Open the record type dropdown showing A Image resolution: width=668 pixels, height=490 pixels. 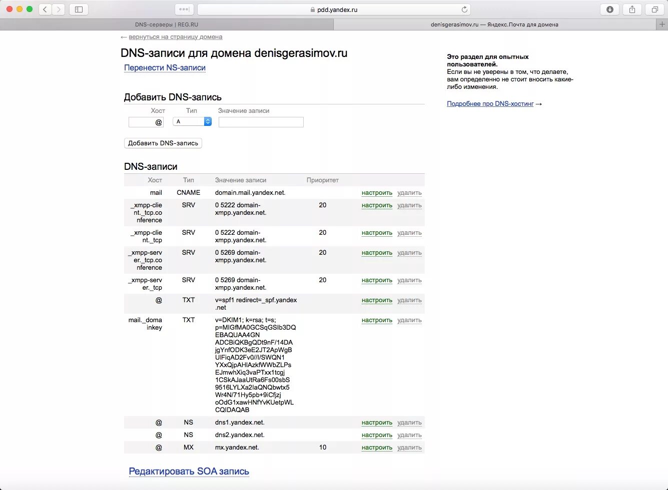tap(192, 121)
